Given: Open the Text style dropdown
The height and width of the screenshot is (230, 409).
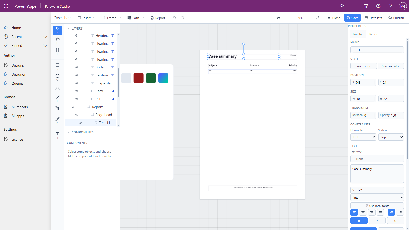Looking at the screenshot, I should click(x=377, y=159).
